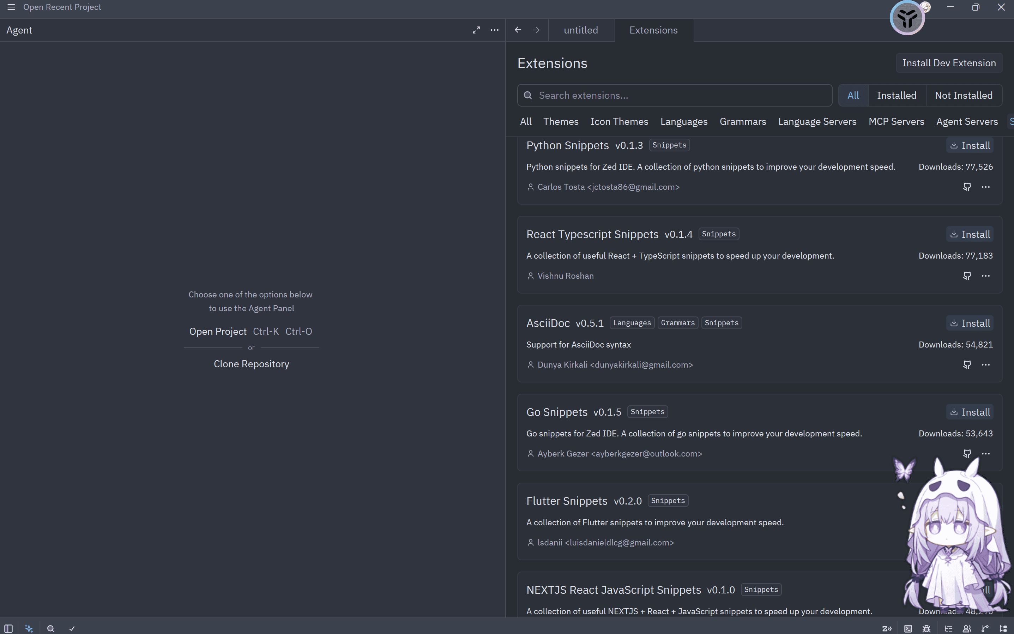The height and width of the screenshot is (634, 1014).
Task: Select the All category filter
Action: pyautogui.click(x=525, y=122)
